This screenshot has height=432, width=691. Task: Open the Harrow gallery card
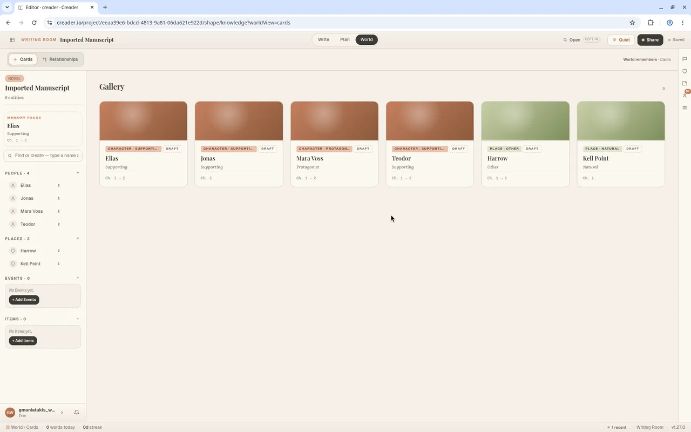pyautogui.click(x=525, y=144)
